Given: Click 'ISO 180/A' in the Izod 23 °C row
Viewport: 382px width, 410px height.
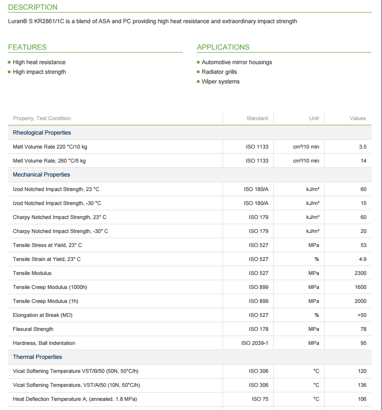Looking at the screenshot, I should [256, 189].
